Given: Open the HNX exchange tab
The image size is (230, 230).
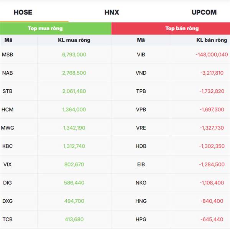Looking at the screenshot, I should [x=112, y=12].
